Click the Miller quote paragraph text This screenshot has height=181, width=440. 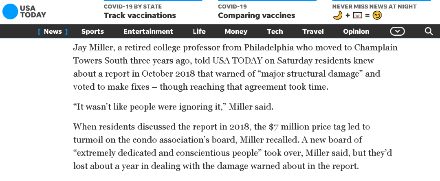coord(173,107)
